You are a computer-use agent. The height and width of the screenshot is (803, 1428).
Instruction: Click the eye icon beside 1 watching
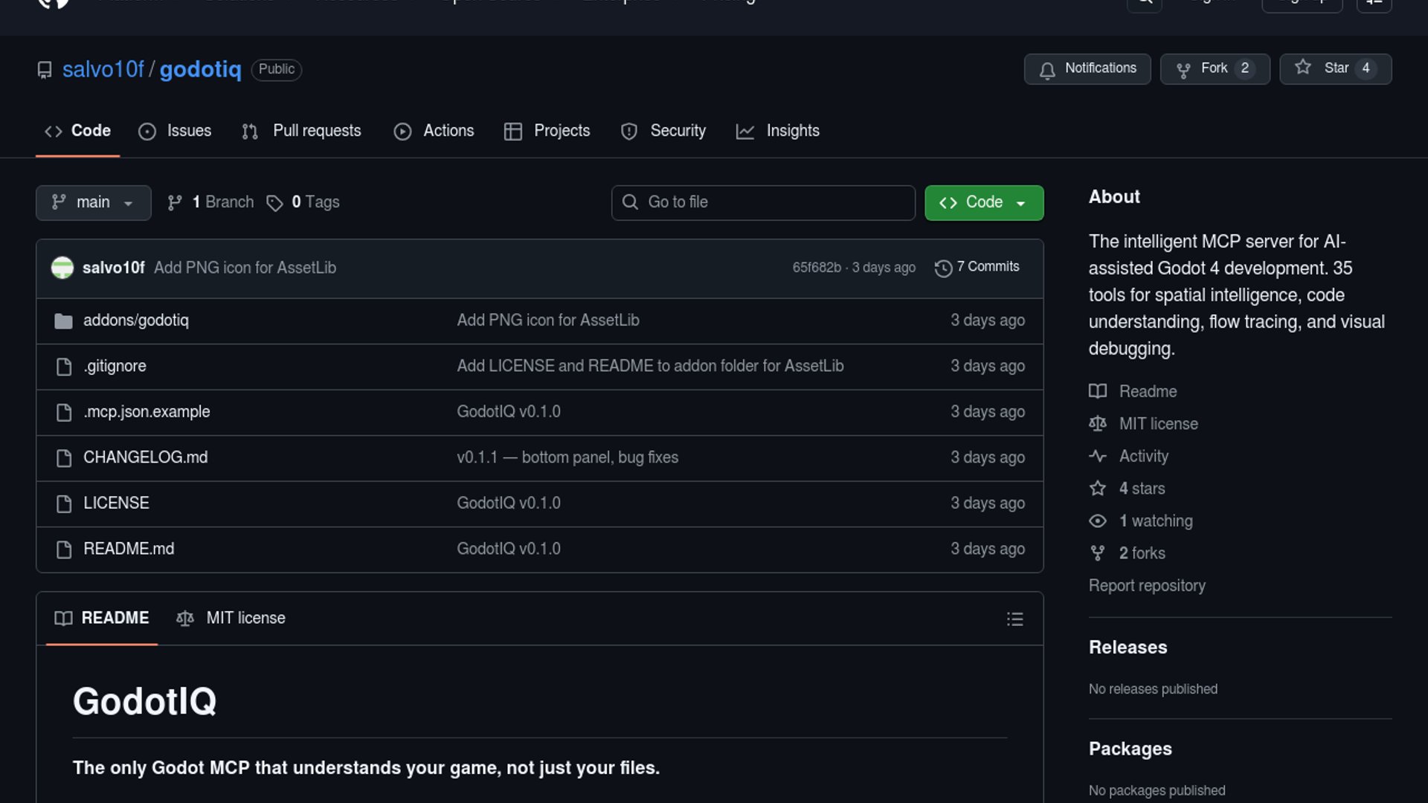[1098, 521]
